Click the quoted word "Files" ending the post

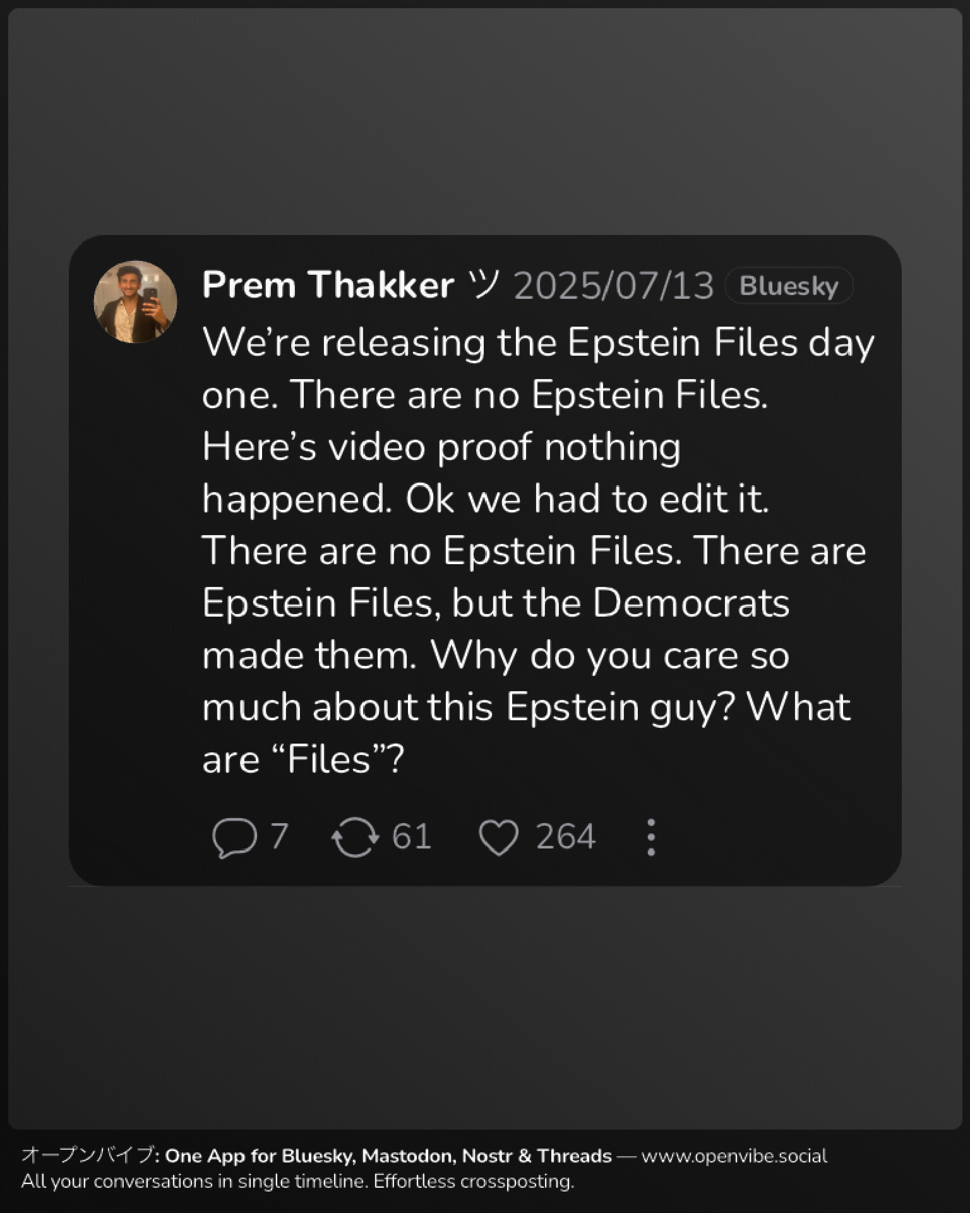click(x=329, y=759)
